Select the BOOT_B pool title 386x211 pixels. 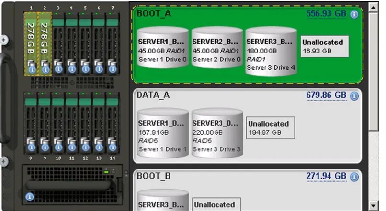tap(154, 176)
